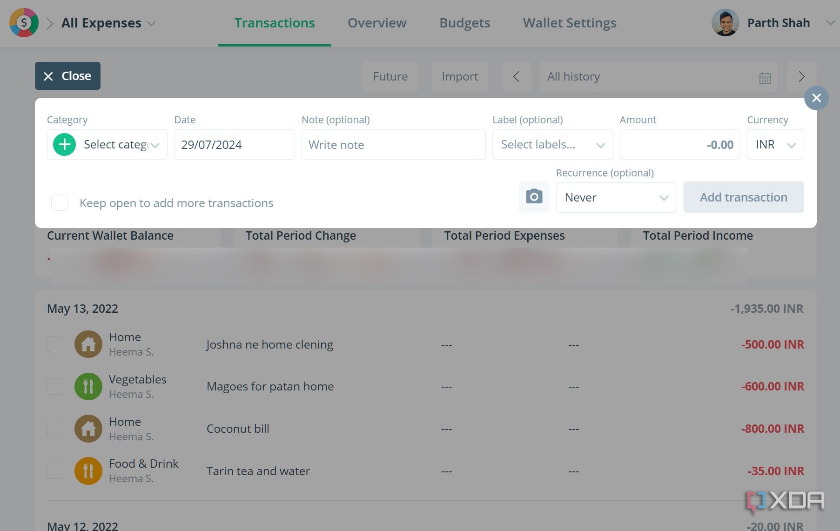Expand the Recurrence dropdown showing Never

(x=616, y=197)
